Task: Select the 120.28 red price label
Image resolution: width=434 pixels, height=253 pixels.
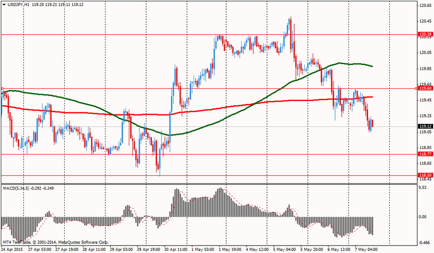Action: tap(424, 34)
